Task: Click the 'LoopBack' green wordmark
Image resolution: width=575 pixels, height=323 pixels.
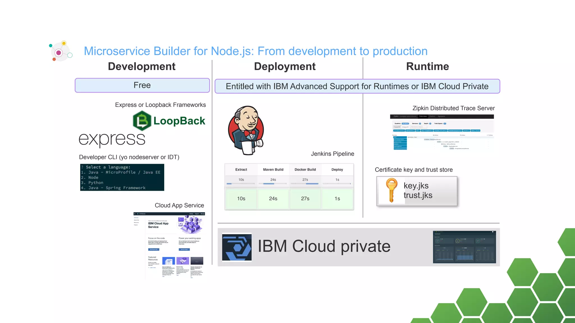Action: [179, 121]
